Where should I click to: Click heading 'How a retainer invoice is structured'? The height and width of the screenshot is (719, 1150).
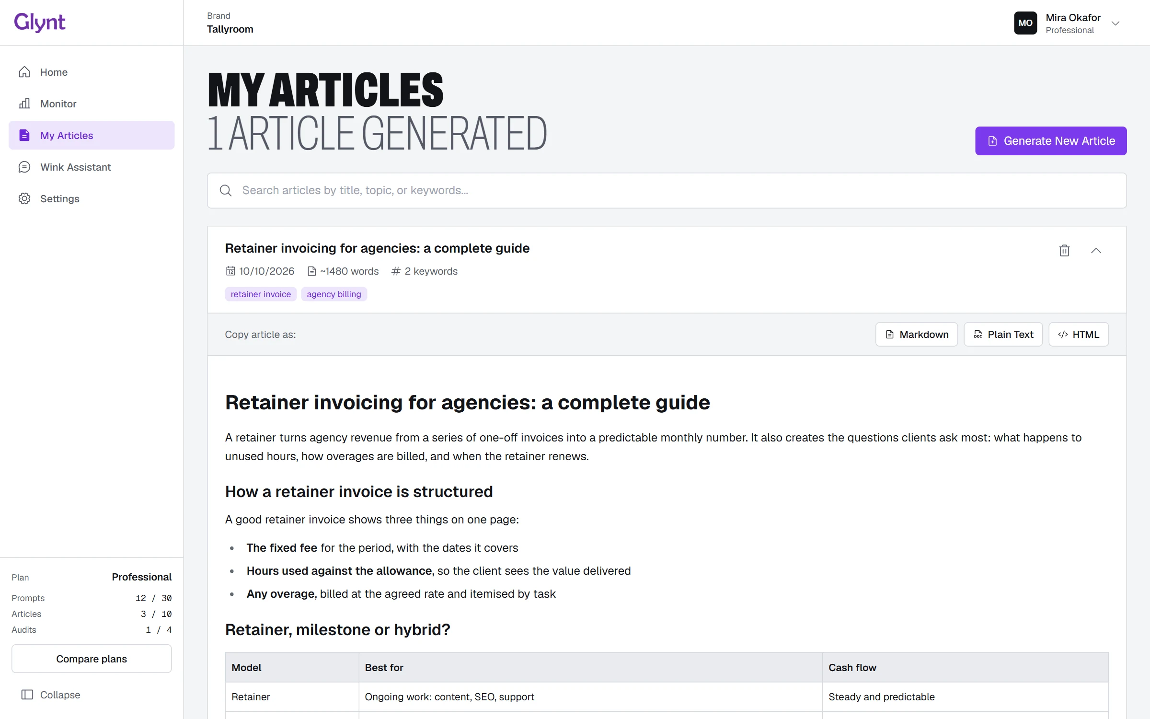point(359,491)
